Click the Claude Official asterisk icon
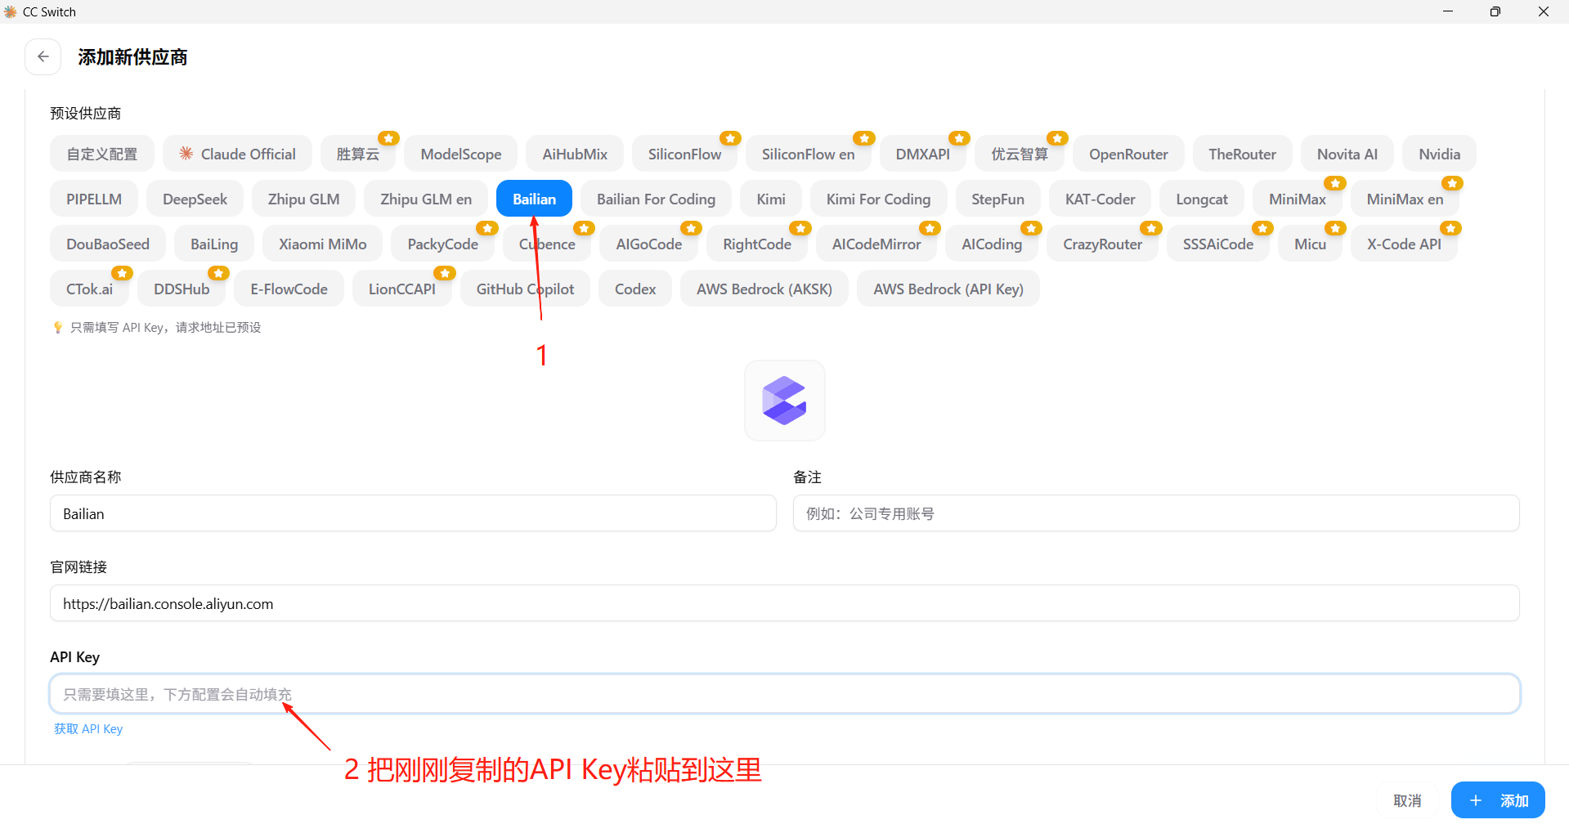Viewport: 1569px width, 833px height. coord(185,153)
